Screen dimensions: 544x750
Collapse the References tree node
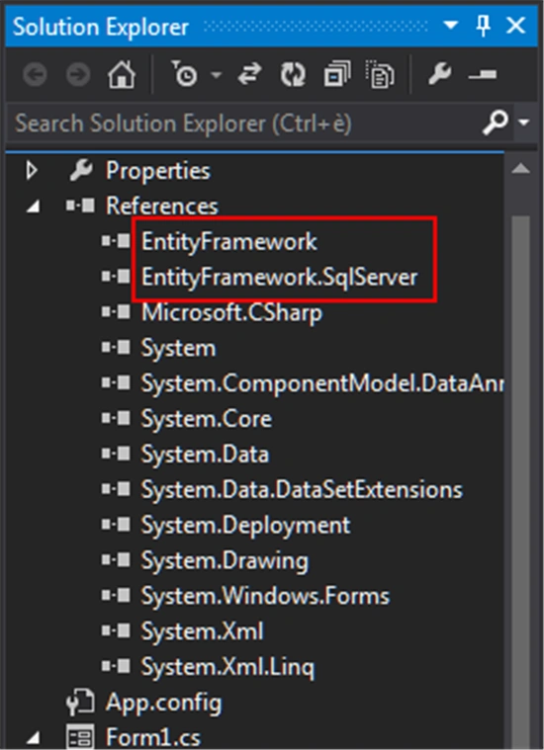33,207
